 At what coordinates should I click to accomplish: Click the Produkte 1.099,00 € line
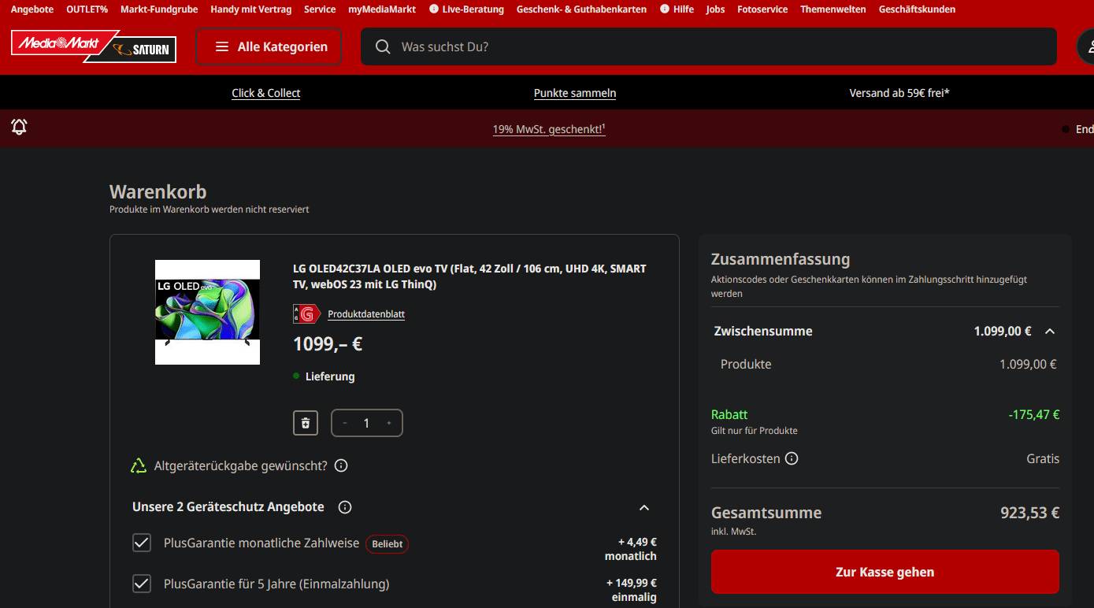tap(888, 364)
